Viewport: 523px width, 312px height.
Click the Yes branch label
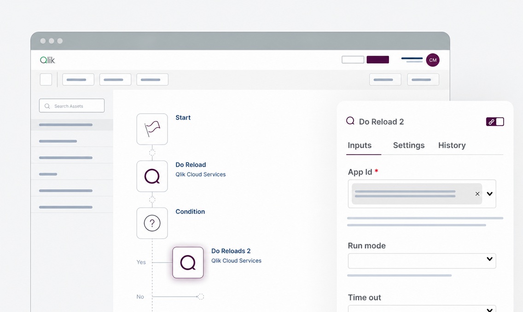(141, 262)
